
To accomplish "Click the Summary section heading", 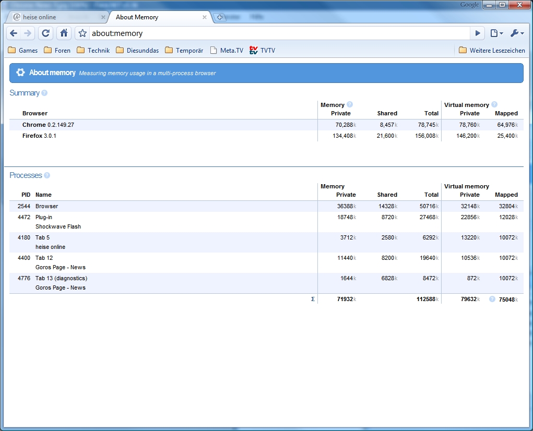I will pyautogui.click(x=25, y=93).
